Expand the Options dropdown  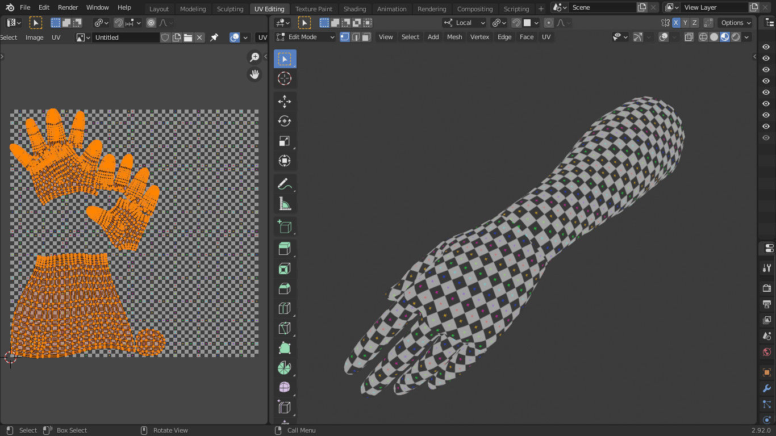pos(736,23)
